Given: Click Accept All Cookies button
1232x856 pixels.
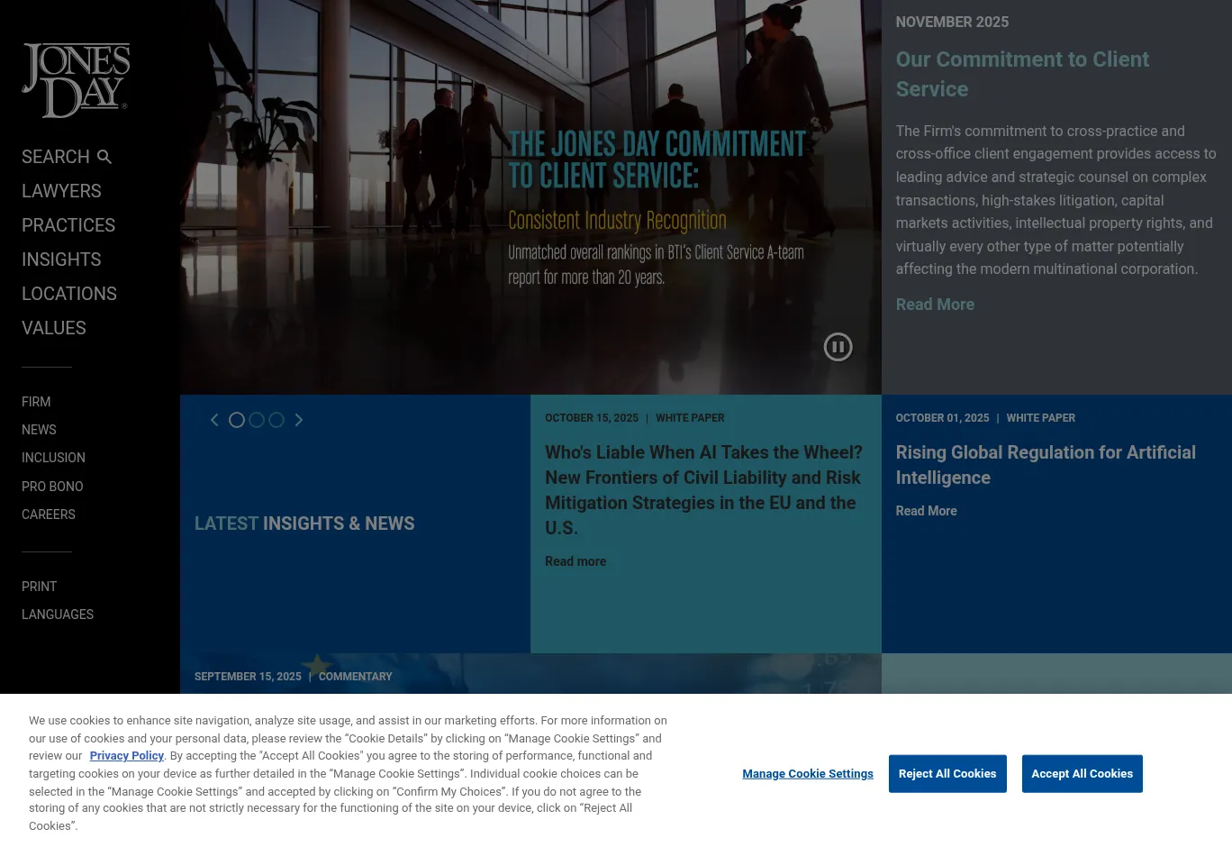Looking at the screenshot, I should (1082, 774).
